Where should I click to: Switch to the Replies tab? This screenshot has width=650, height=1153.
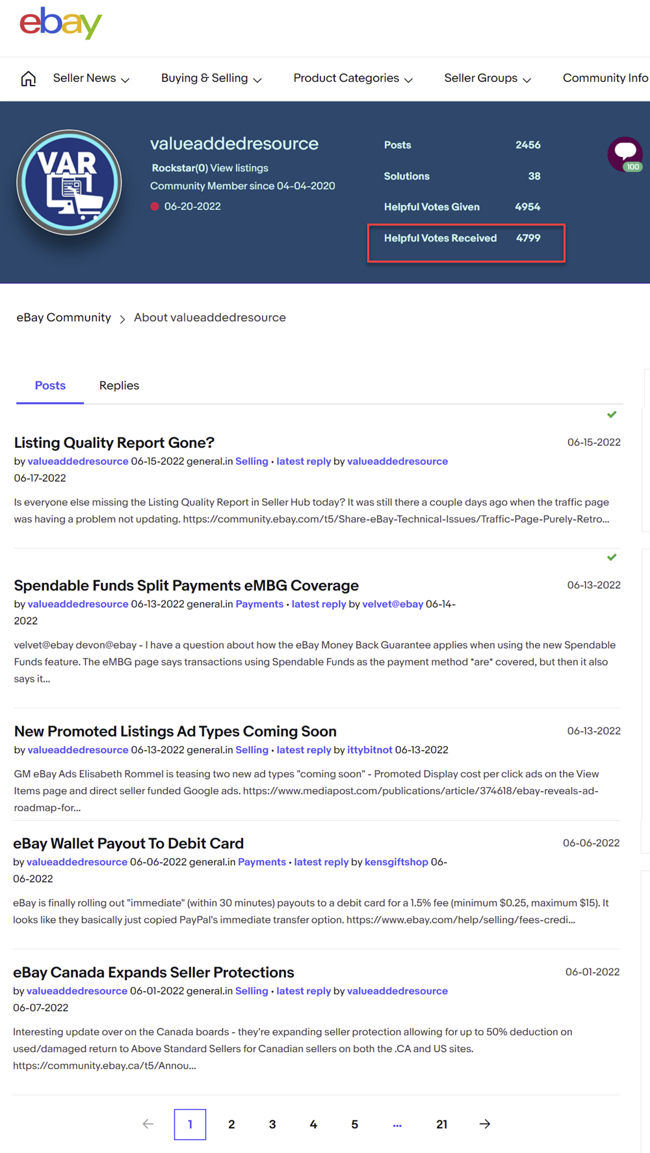(x=119, y=385)
